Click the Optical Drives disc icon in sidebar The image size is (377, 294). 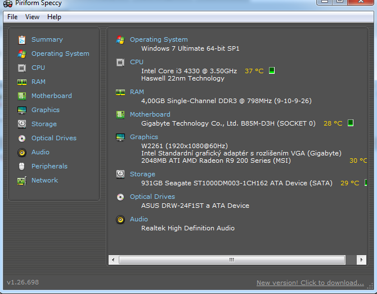click(22, 139)
